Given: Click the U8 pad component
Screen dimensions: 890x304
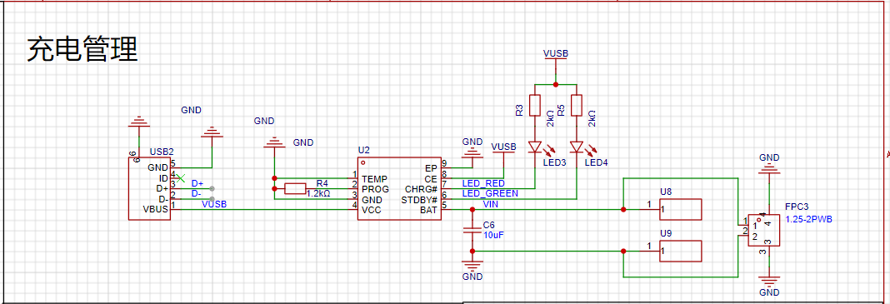Looking at the screenshot, I should (681, 210).
